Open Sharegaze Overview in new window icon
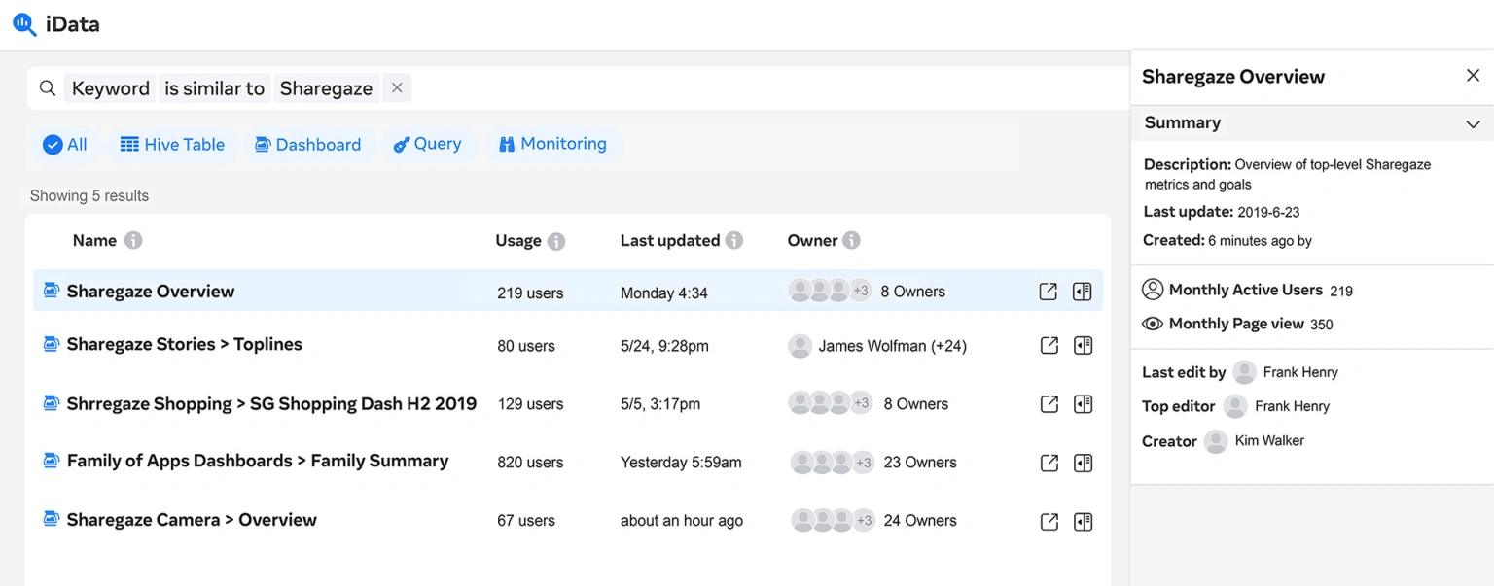 (1048, 292)
